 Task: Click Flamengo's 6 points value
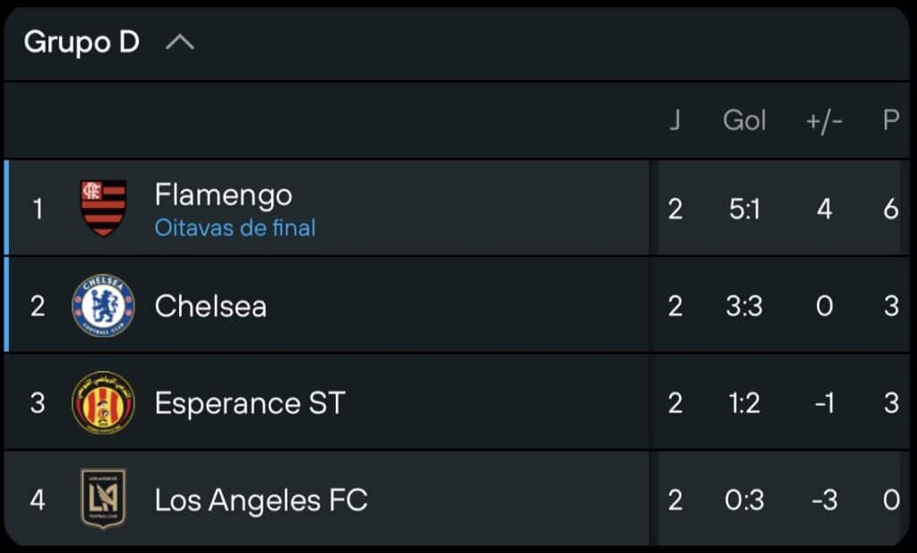[890, 209]
